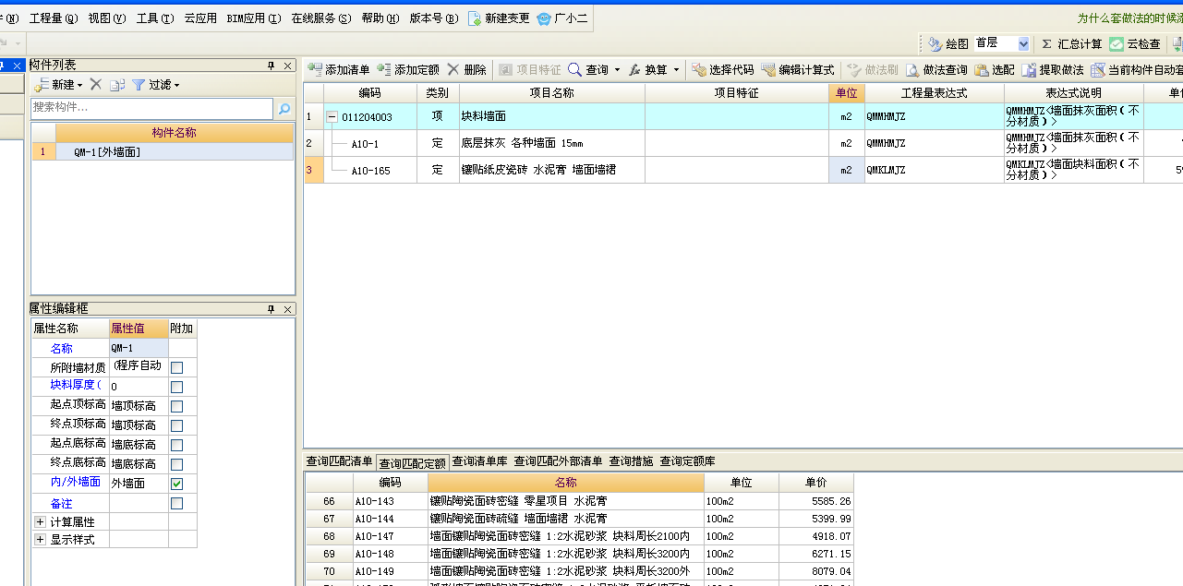Viewport: 1183px width, 586px height.
Task: Open the 在线服务 menu
Action: click(321, 18)
